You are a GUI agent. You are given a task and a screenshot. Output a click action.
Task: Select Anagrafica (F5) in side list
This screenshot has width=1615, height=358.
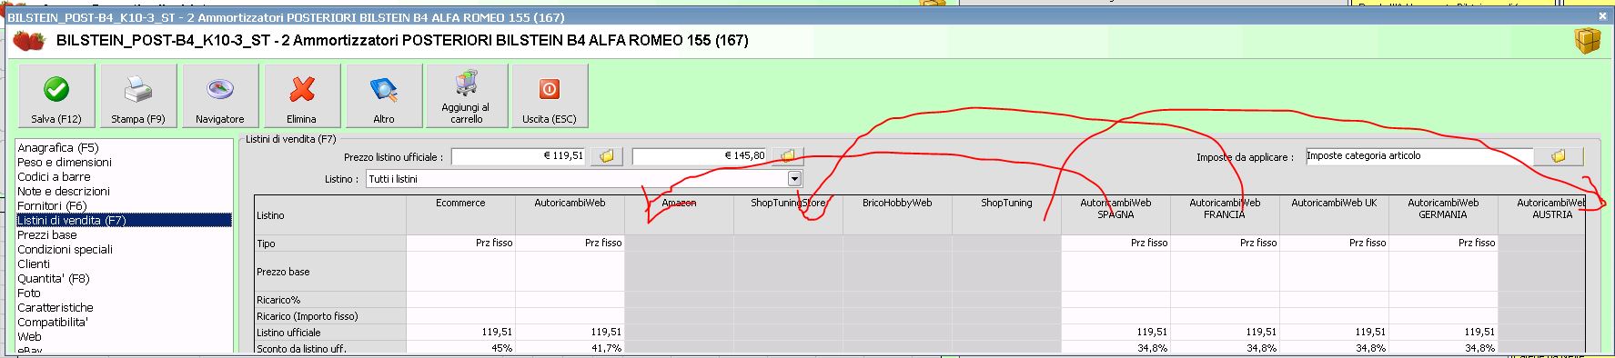click(x=58, y=147)
